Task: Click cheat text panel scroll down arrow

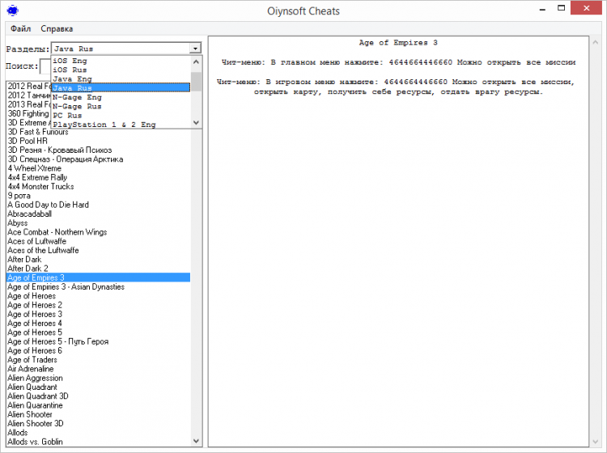Action: [x=596, y=442]
